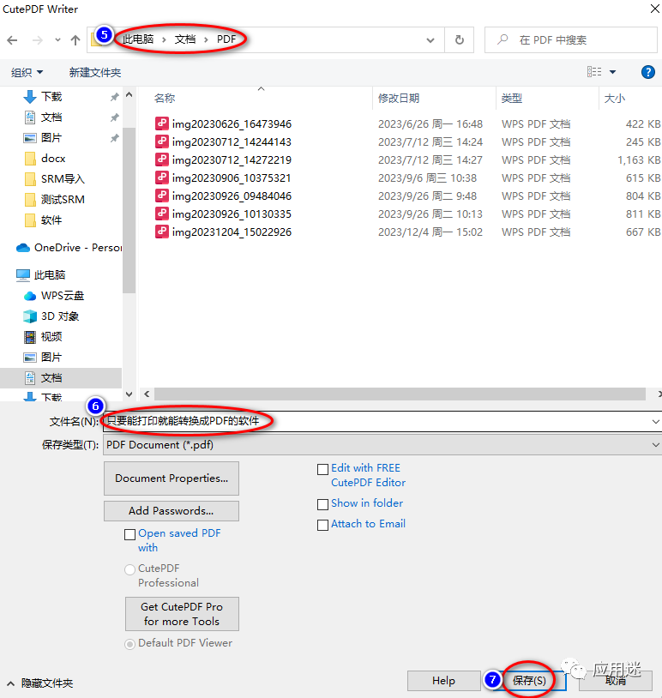Select Default PDF Viewer radio option

point(130,644)
